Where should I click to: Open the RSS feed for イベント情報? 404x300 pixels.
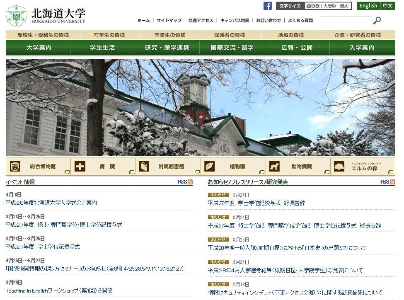pos(189,181)
